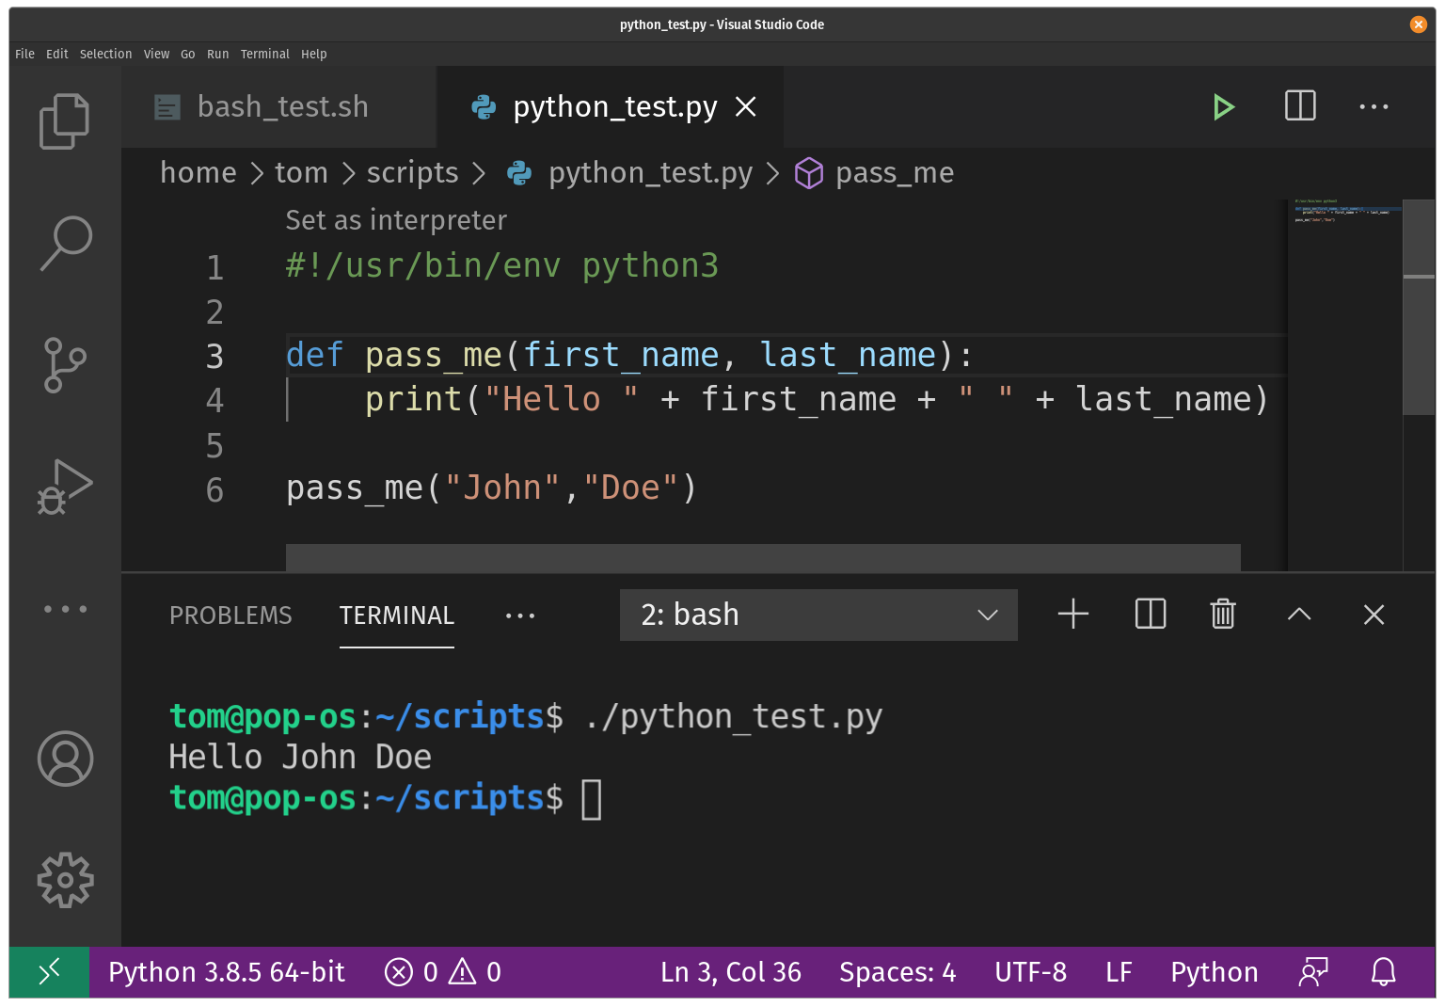Screen dimensions: 1445x1007
Task: Delete terminal with trash can icon
Action: pos(1222,615)
